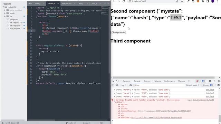The height and width of the screenshot is (124, 221).
Task: Expand the public folder
Action: click(5, 13)
